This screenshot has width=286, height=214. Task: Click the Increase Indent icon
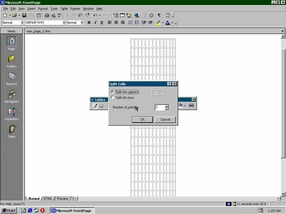[150, 23]
